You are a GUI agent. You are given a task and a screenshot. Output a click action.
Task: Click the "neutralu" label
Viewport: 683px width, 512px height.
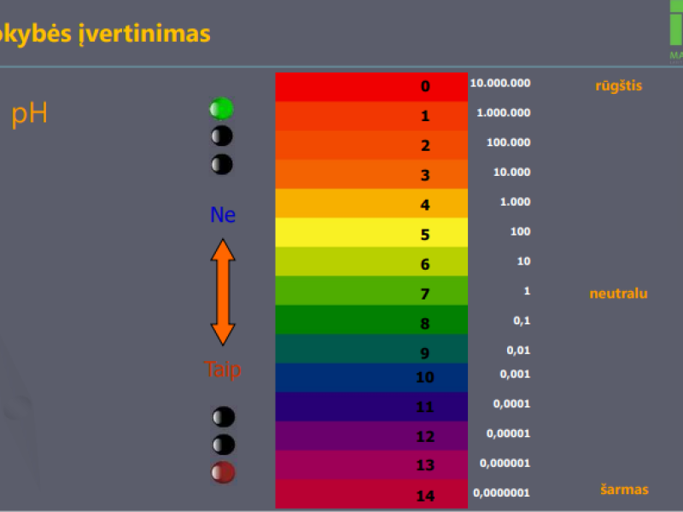618,294
